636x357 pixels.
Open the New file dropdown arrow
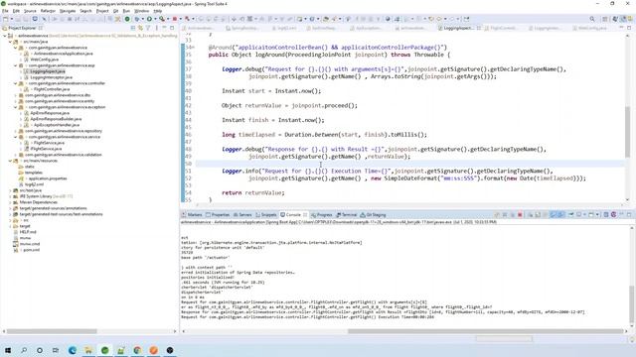[x=11, y=19]
